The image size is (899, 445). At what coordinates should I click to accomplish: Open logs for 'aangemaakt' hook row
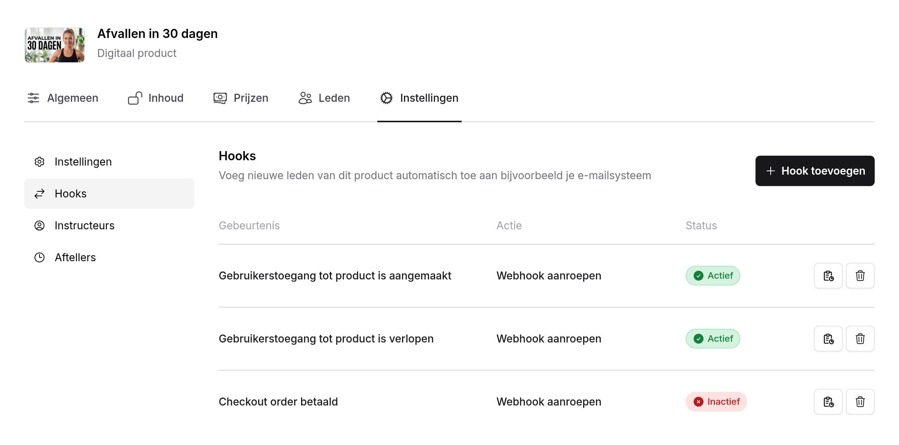pos(828,276)
